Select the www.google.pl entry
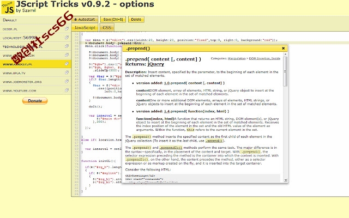Viewport: 349px width, 218px height. pyautogui.click(x=35, y=64)
